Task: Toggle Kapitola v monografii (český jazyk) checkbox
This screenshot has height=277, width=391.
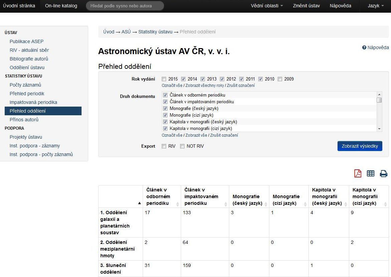Action: 165,122
